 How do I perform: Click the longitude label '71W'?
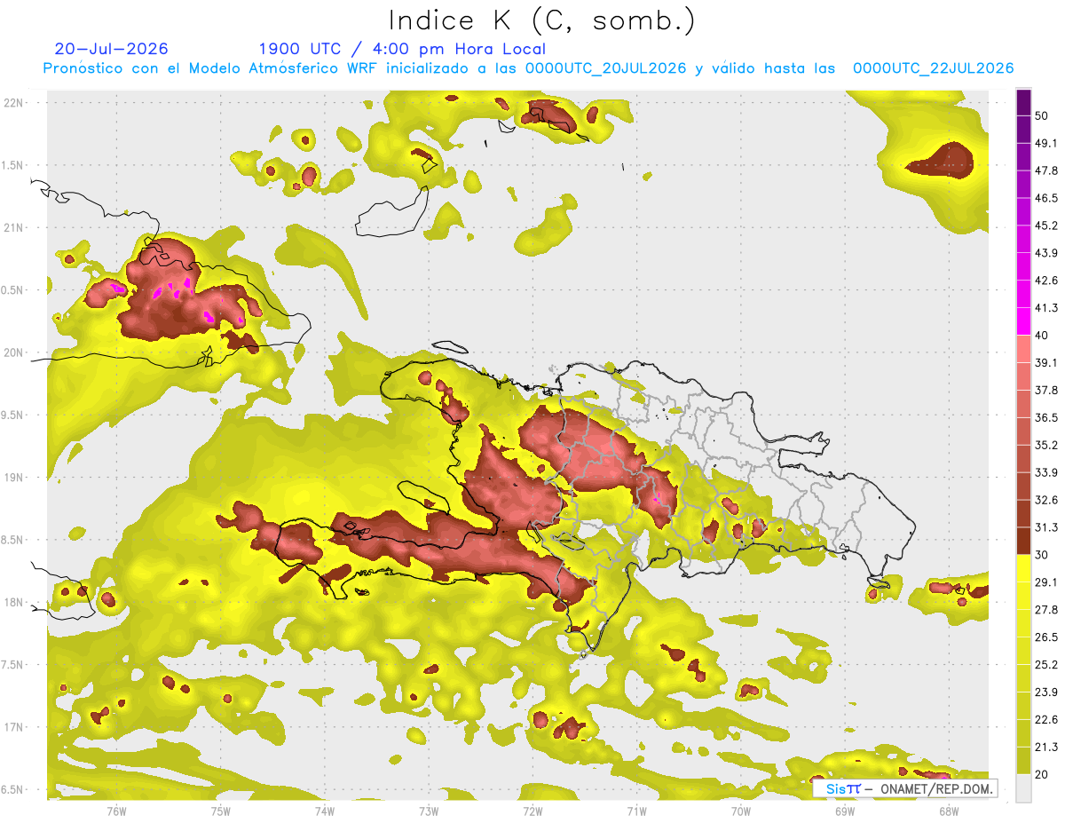point(636,811)
